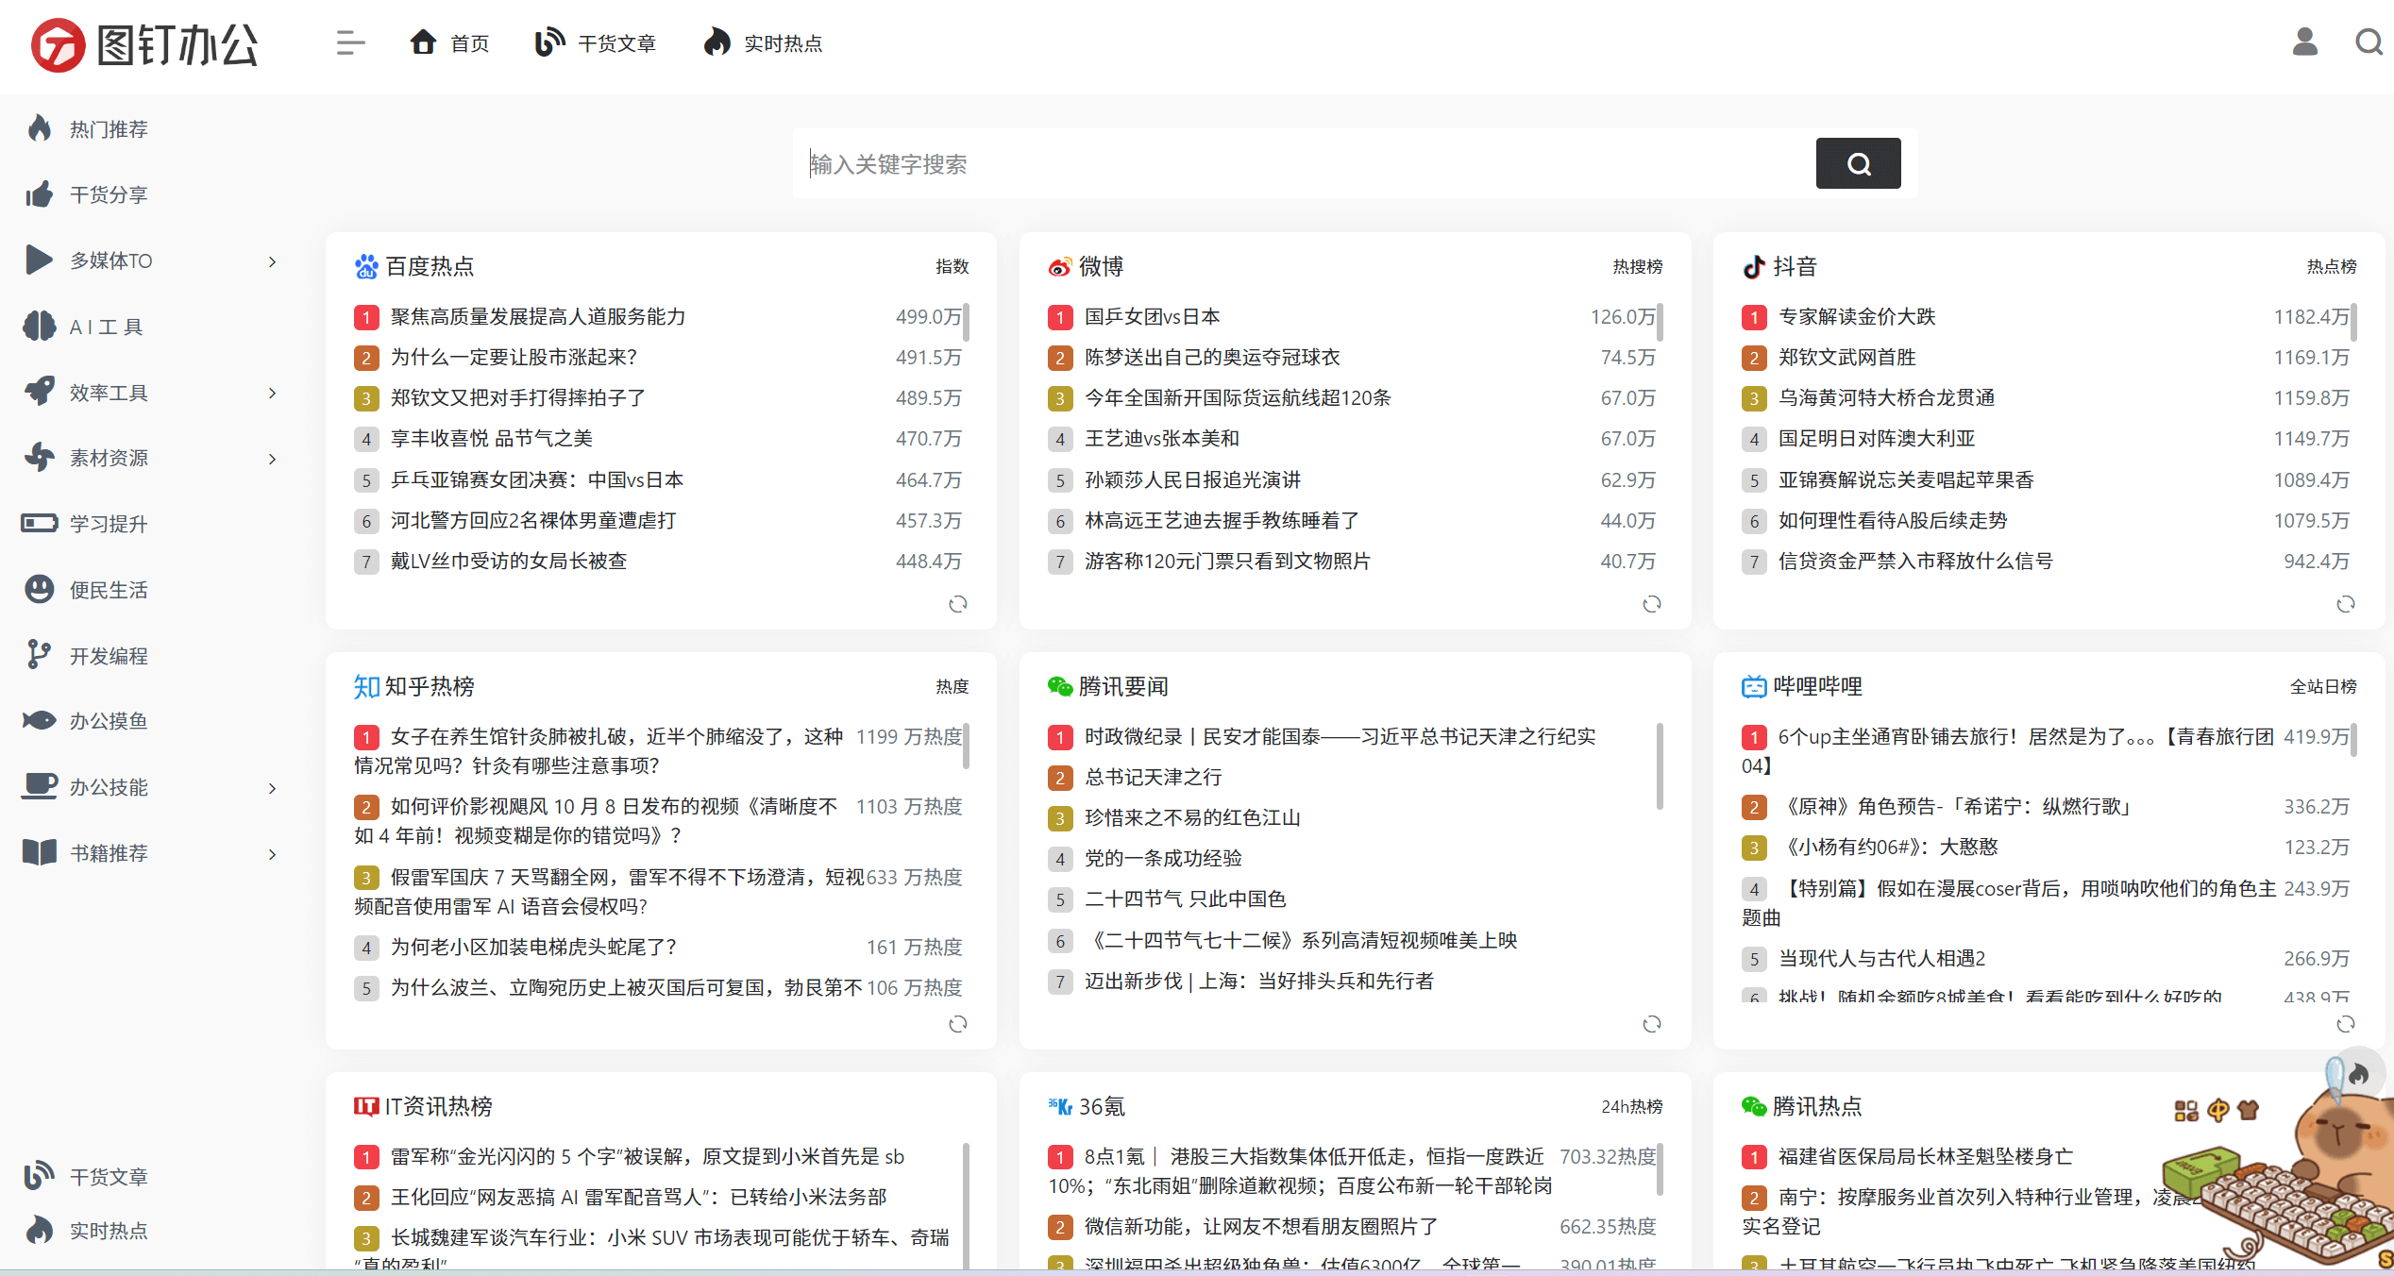Expand the 多媒体TO chevron
This screenshot has width=2394, height=1276.
(272, 261)
